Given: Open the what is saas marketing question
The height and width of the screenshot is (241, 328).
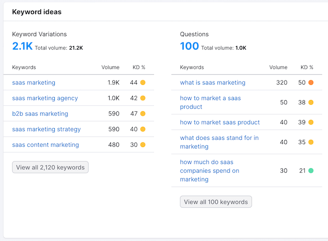Looking at the screenshot, I should (x=213, y=83).
